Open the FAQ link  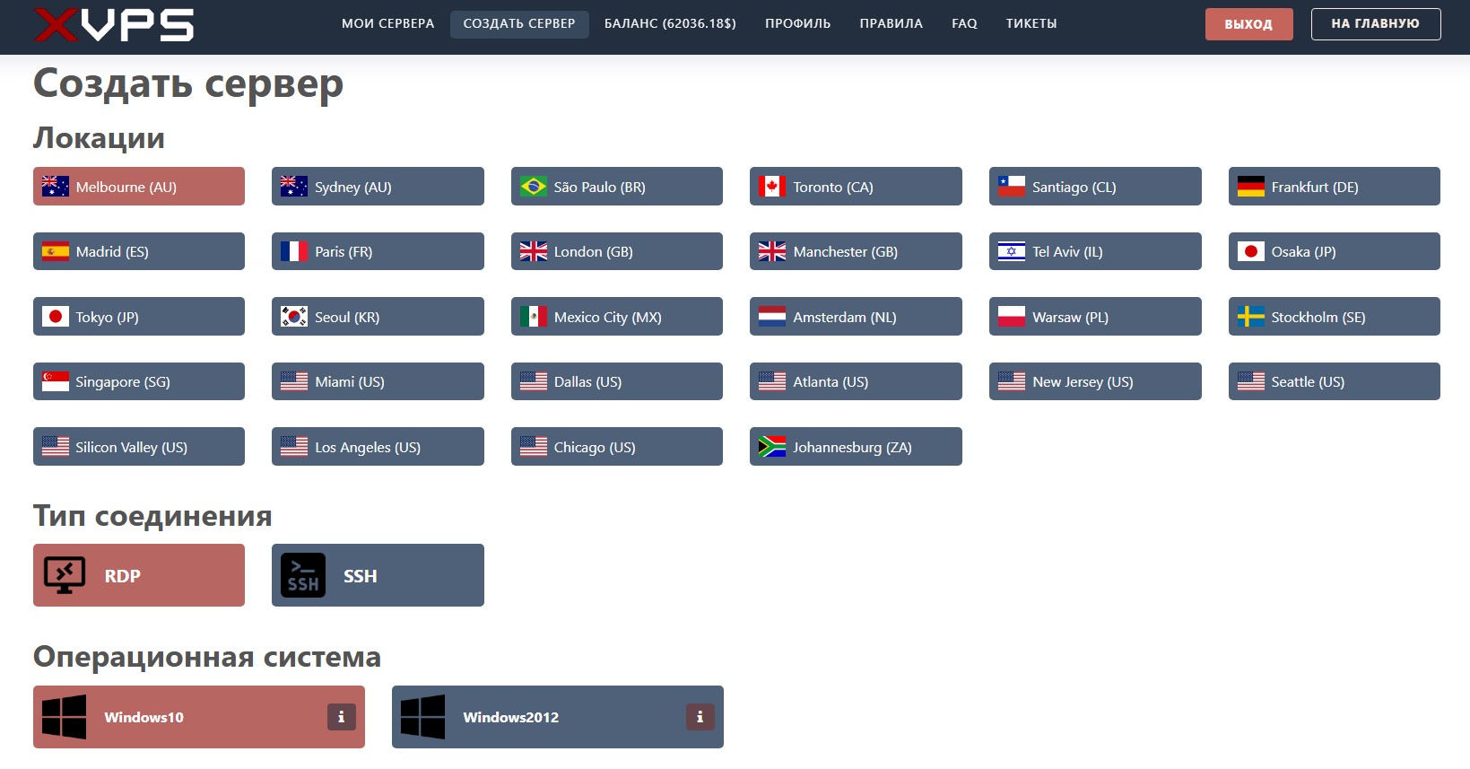pyautogui.click(x=964, y=24)
